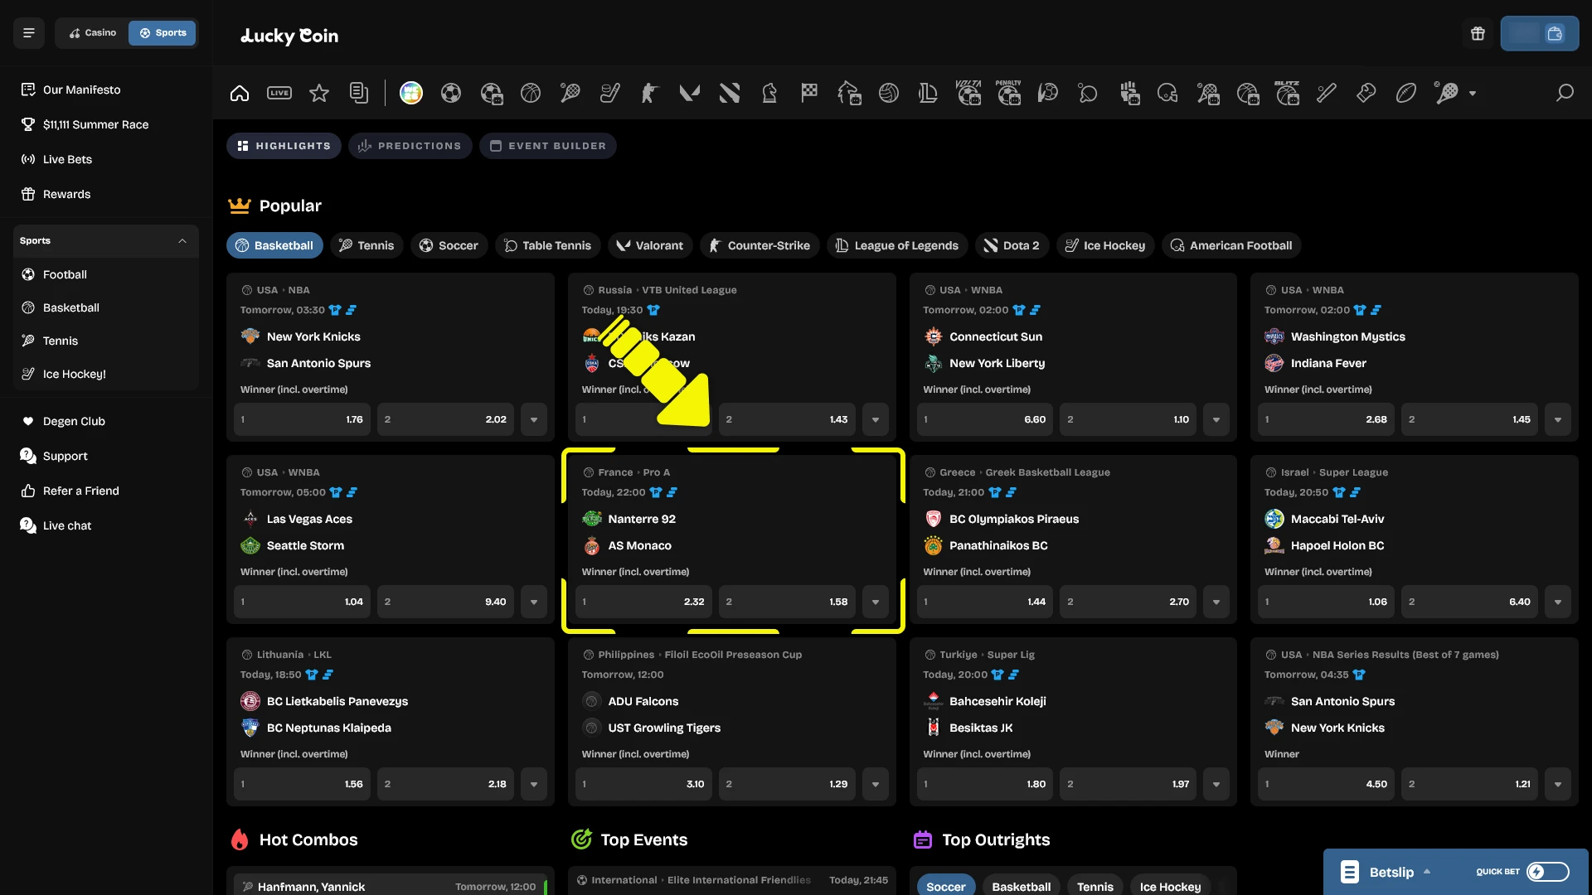Open the Predictions tab
Viewport: 1592px width, 895px height.
(x=410, y=146)
